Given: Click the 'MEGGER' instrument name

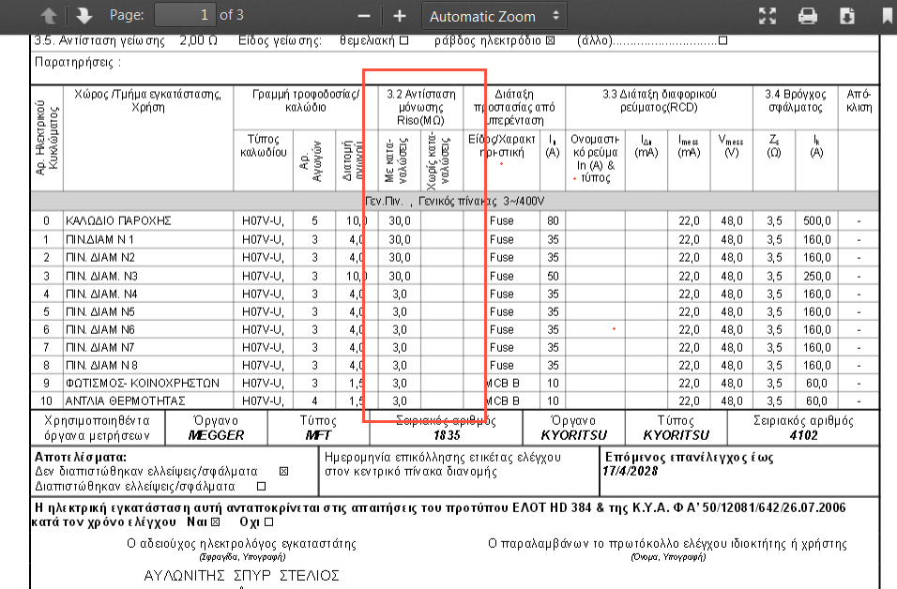Looking at the screenshot, I should pos(216,435).
